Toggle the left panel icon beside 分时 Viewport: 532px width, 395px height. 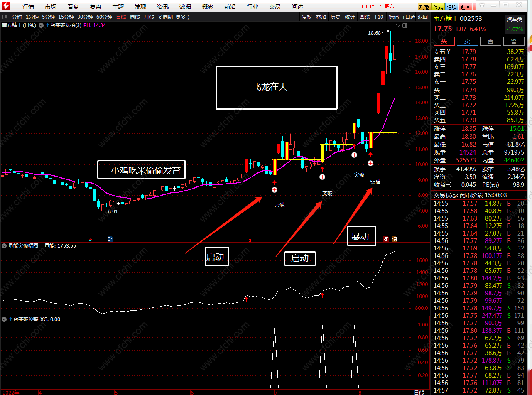click(x=5, y=17)
